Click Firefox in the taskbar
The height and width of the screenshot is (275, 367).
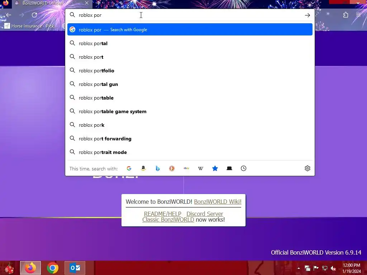click(30, 268)
